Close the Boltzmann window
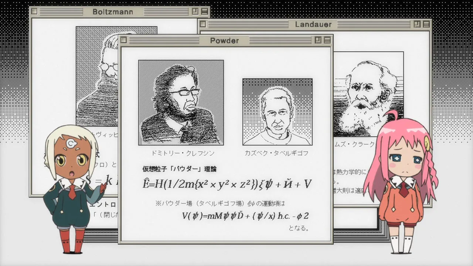The height and width of the screenshot is (266, 473). click(x=34, y=11)
